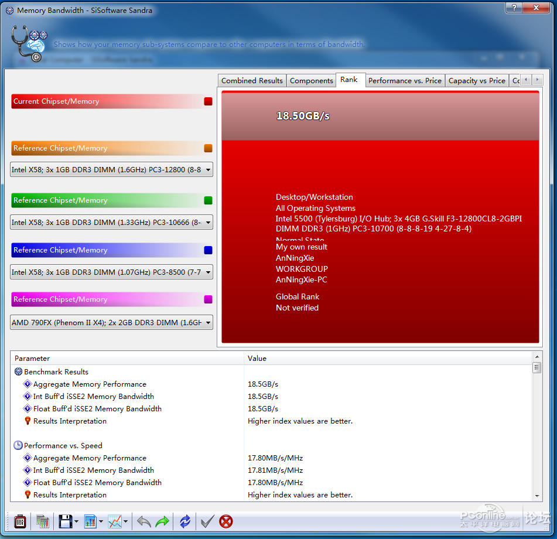Open the AMD 790FX reference dropdown

pyautogui.click(x=111, y=323)
